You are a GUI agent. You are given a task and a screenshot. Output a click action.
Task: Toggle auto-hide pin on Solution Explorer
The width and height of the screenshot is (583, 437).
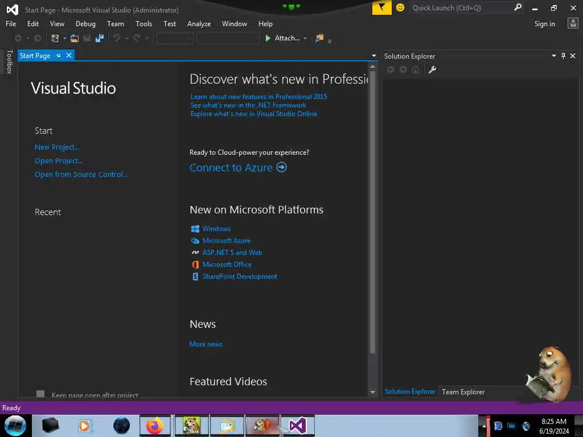[563, 56]
